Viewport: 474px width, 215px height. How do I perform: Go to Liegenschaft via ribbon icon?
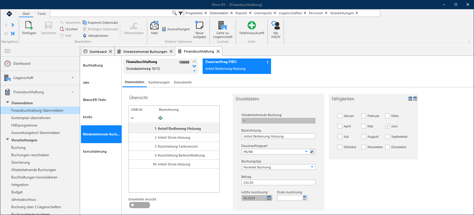[223, 29]
